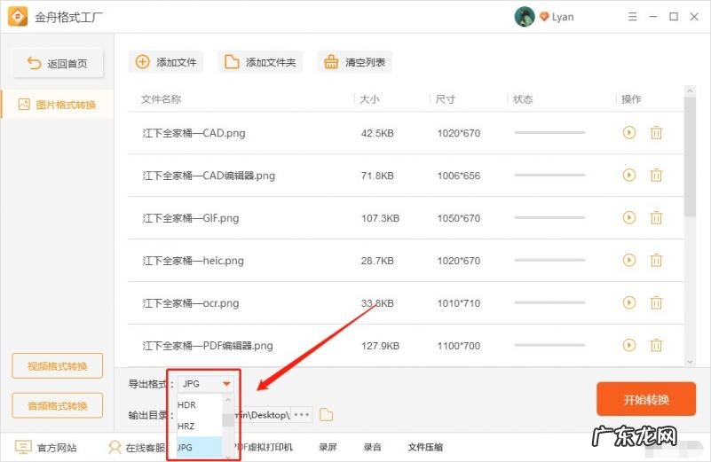Click 尺寸 column header
The width and height of the screenshot is (711, 462).
point(446,99)
